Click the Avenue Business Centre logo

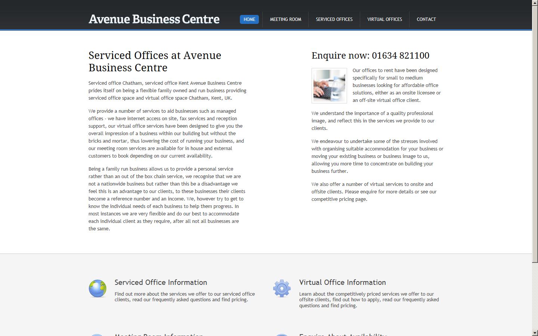(154, 19)
